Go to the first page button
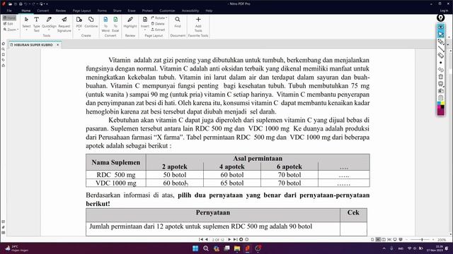This screenshot has width=453, height=254. [201, 239]
